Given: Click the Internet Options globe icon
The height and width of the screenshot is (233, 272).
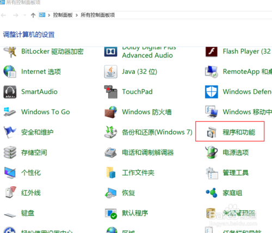Looking at the screenshot, I should (10, 72).
